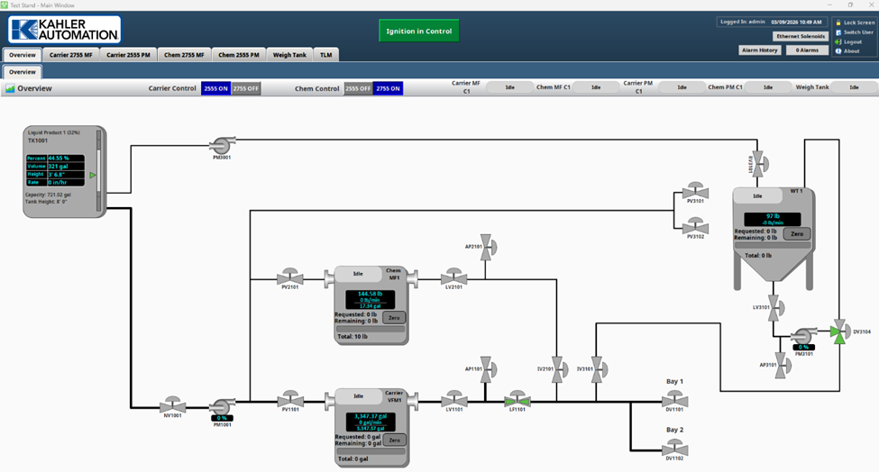The height and width of the screenshot is (472, 879).
Task: Toggle Carrier Control 2555 ON
Action: (215, 88)
